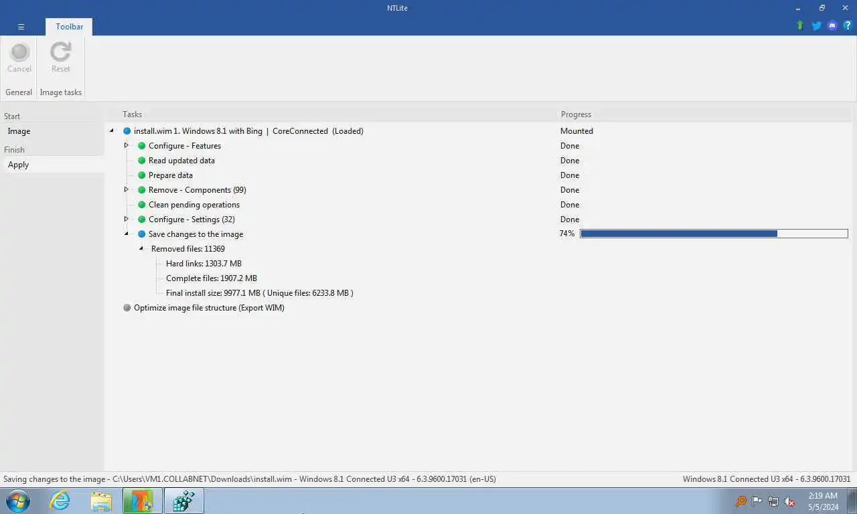Click the help question mark icon

pyautogui.click(x=848, y=25)
